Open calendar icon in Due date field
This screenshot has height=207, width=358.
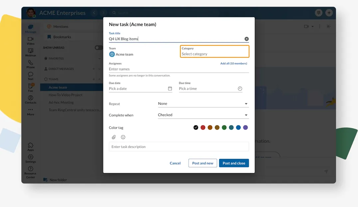tap(170, 89)
